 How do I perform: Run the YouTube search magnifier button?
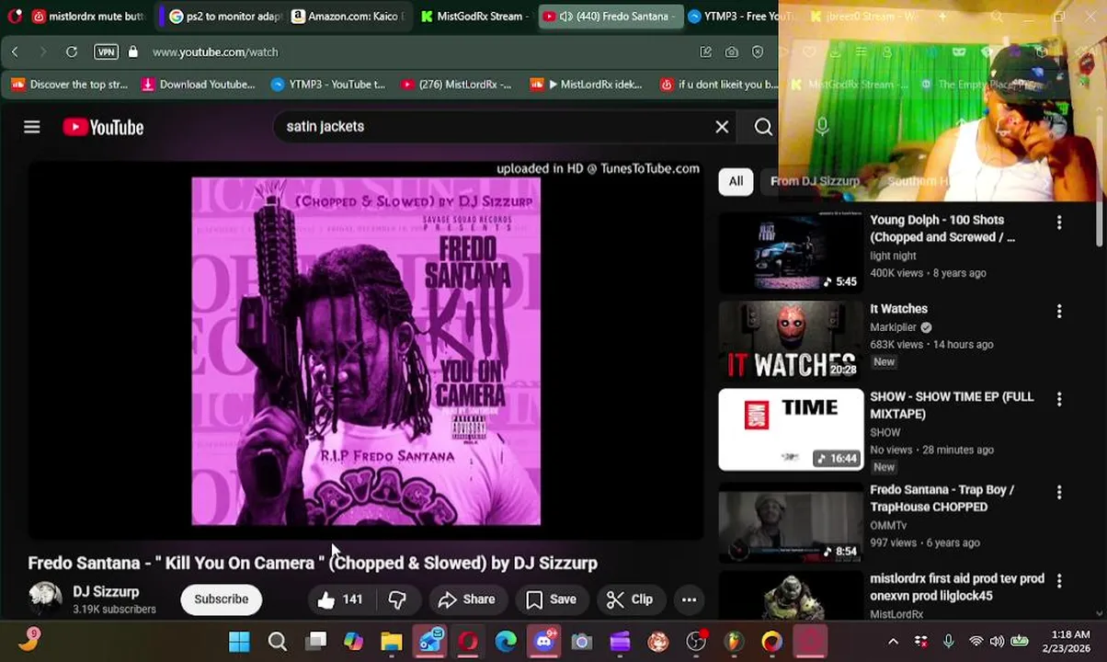[763, 127]
